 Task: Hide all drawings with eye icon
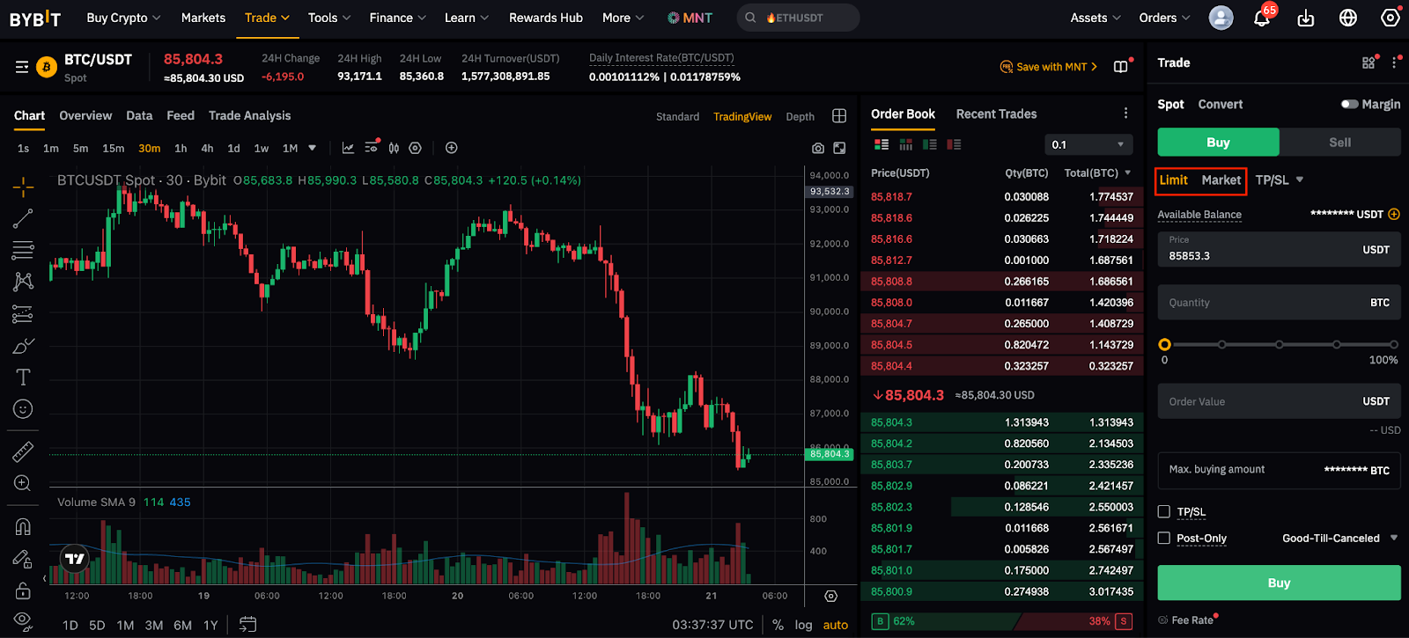click(x=23, y=620)
